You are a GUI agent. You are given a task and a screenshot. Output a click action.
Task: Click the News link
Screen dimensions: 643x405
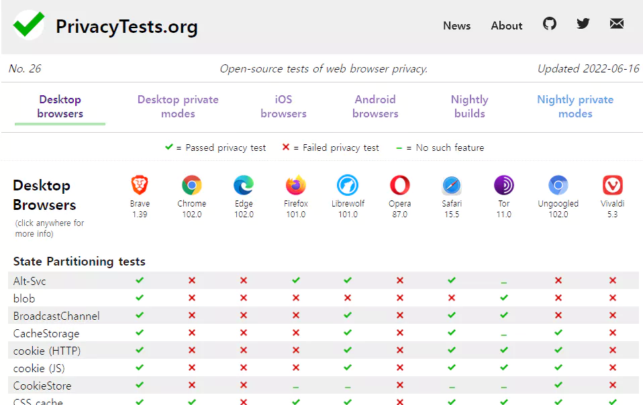click(x=456, y=25)
